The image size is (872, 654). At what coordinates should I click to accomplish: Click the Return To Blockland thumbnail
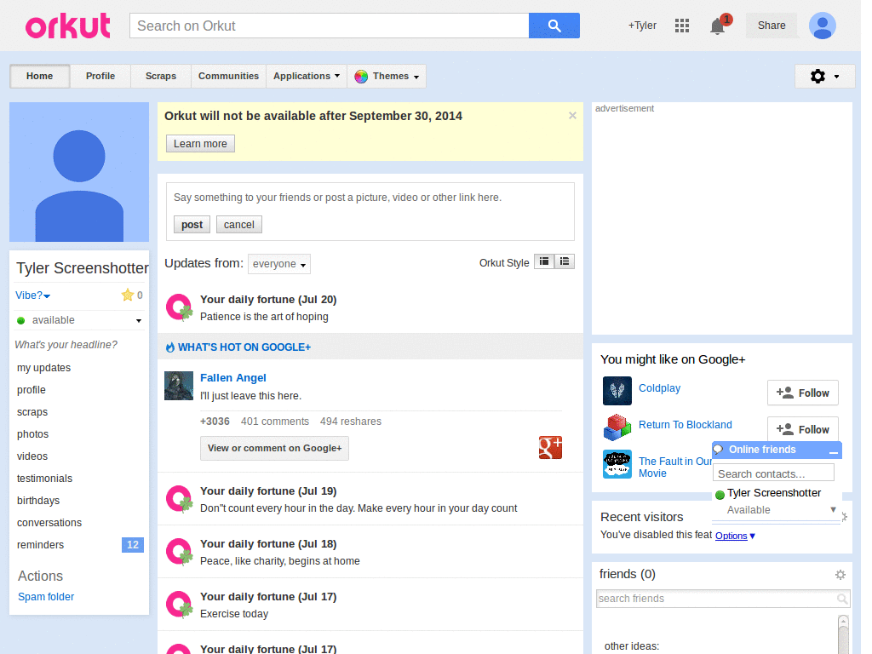tap(617, 427)
